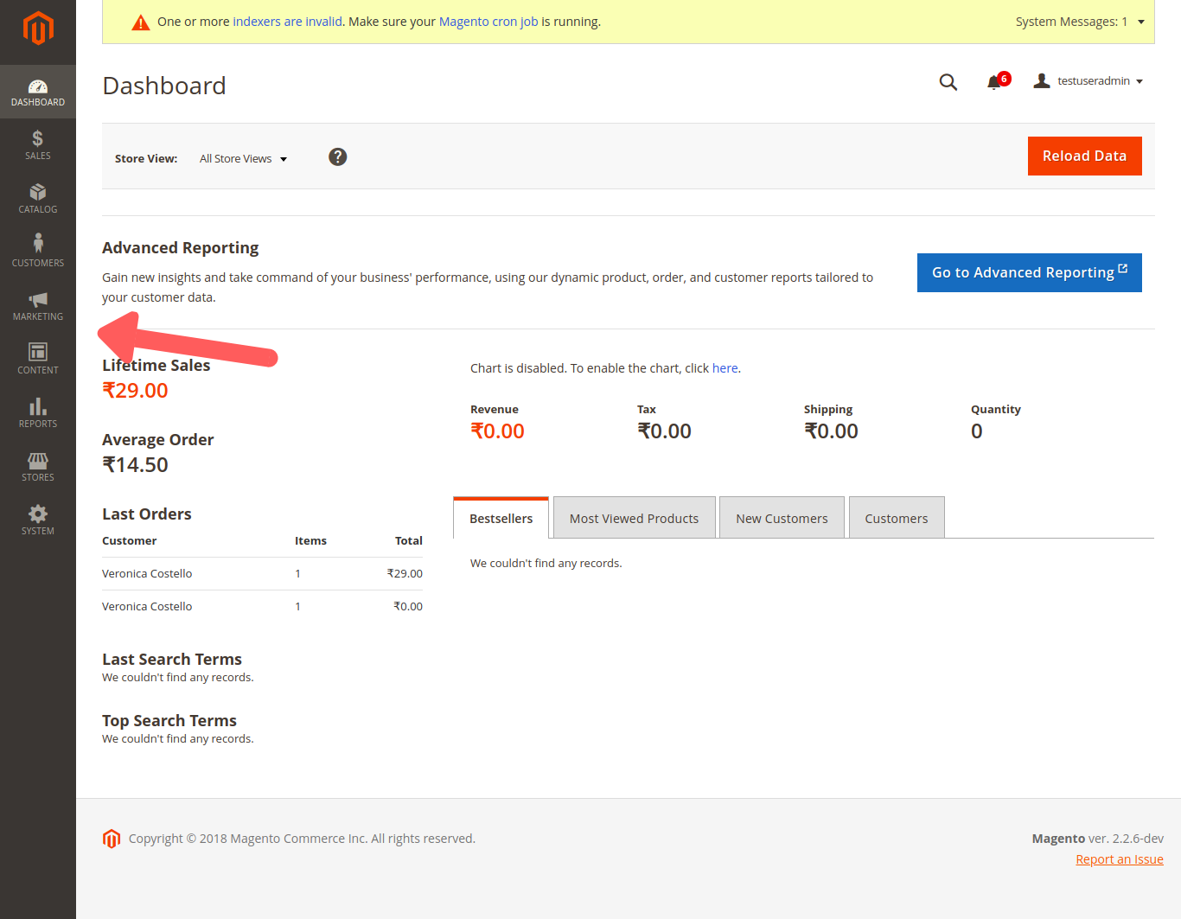
Task: Follow the Report an Issue link
Action: 1119,859
